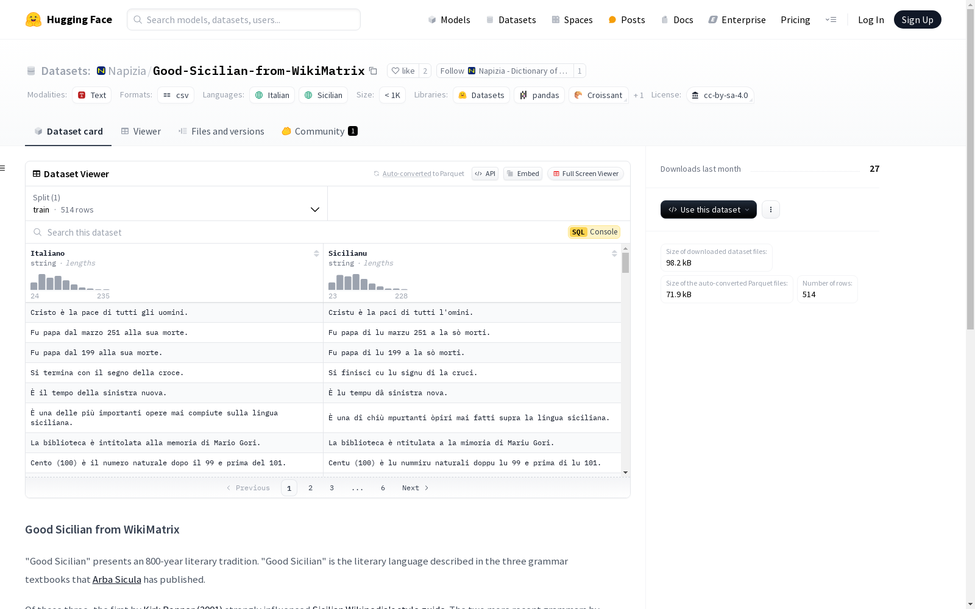
Task: Go to page 2 of the dataset
Action: pyautogui.click(x=310, y=488)
